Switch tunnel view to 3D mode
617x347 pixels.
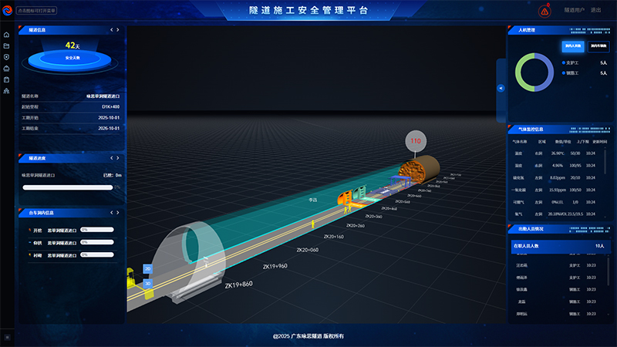coord(147,283)
